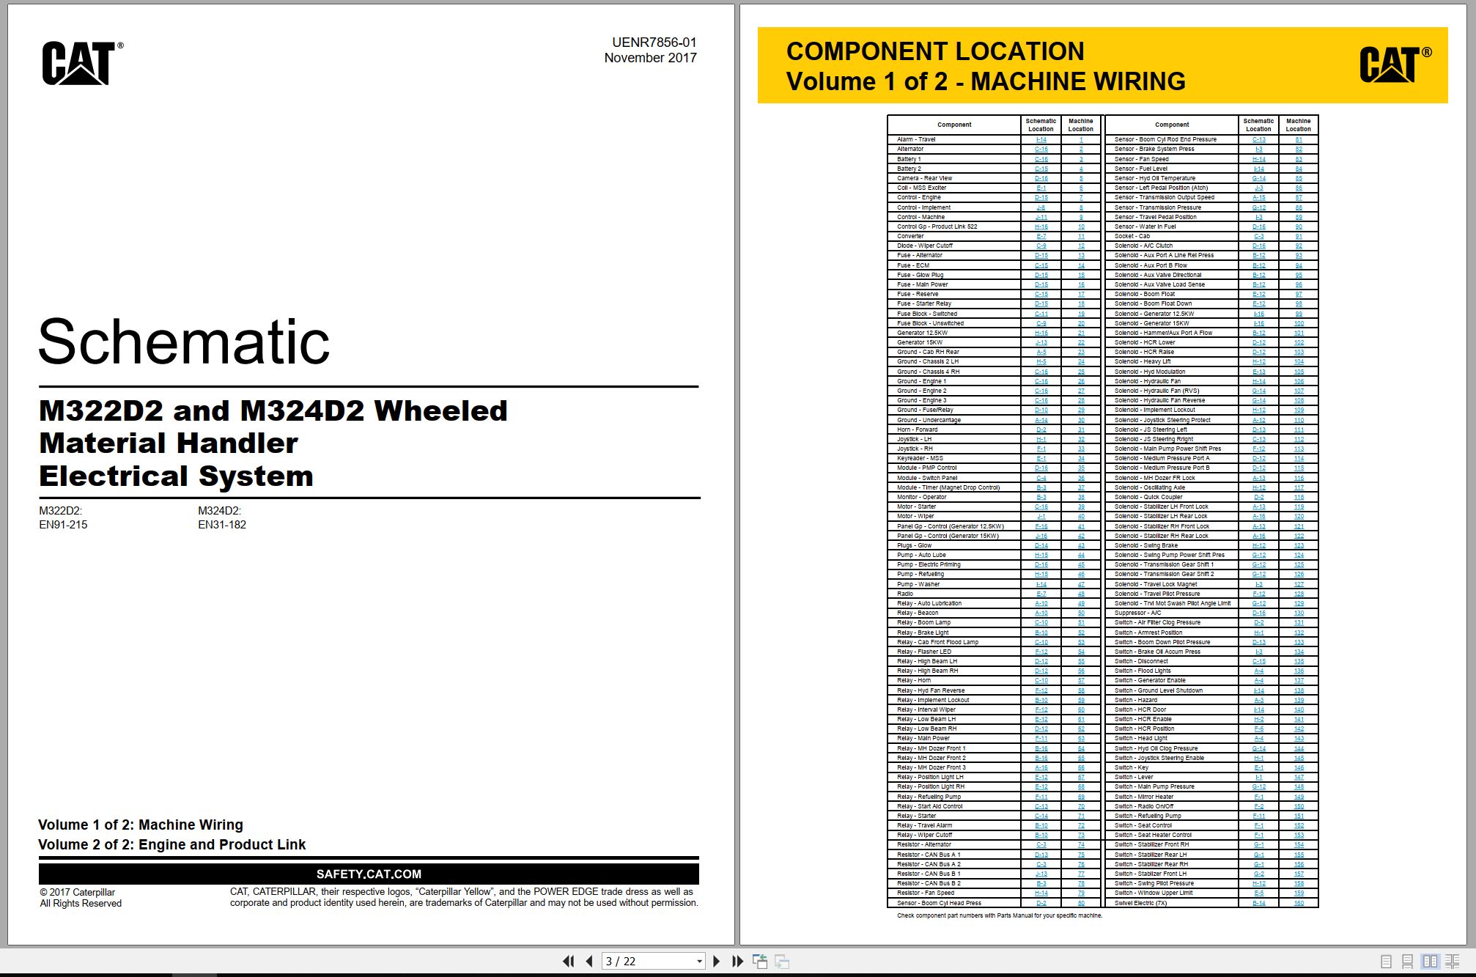Screen dimensions: 1476x977
Task: Follow schematic link H-12 for Solenoid - Heavy Lift
Action: [1258, 361]
